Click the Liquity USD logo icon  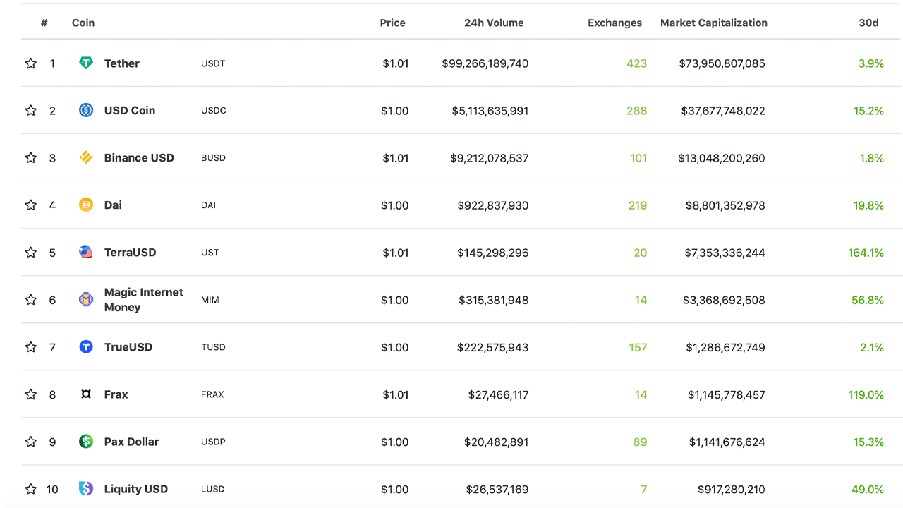tap(86, 488)
